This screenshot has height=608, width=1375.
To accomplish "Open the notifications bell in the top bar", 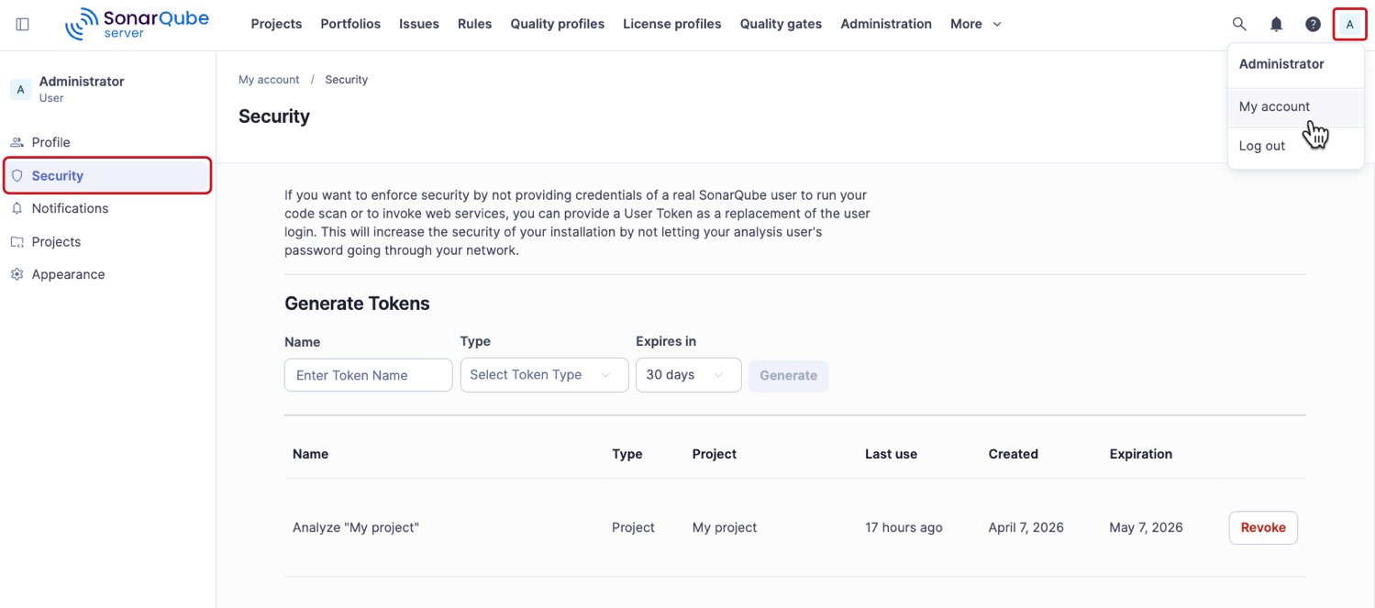I will (x=1275, y=24).
